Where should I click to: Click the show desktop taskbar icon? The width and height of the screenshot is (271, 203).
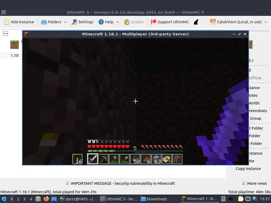54,199
